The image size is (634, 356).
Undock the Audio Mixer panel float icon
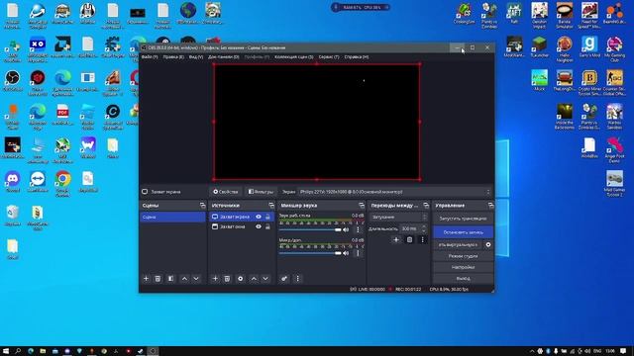[x=362, y=206]
